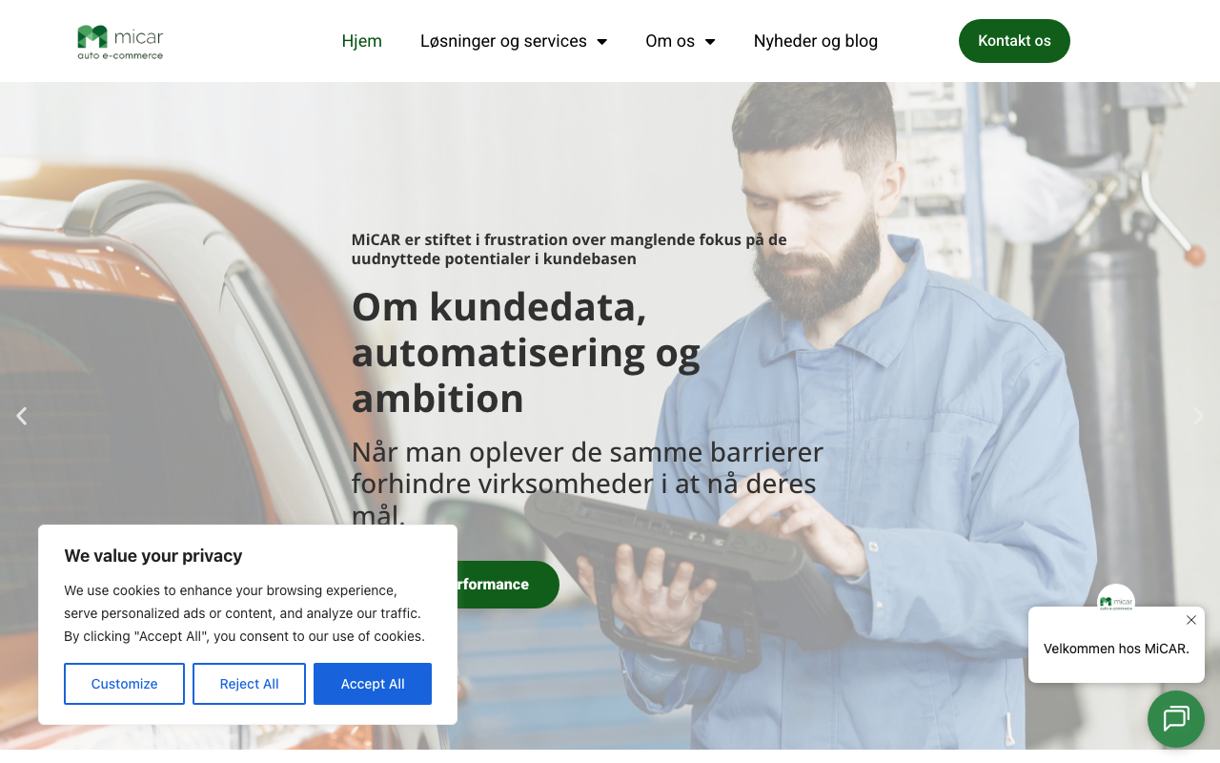Open the green chat bubble widget
This screenshot has height=763, width=1220.
coord(1176,719)
